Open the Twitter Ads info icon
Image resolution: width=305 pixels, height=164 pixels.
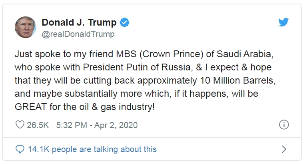pos(283,125)
